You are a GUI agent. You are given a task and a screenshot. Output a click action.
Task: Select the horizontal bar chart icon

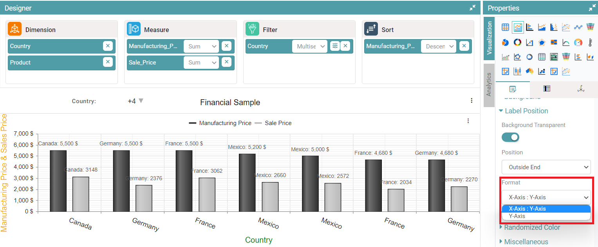pyautogui.click(x=529, y=27)
